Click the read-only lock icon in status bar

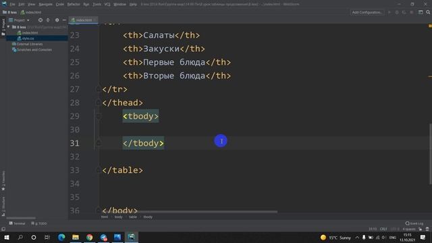pos(420,229)
